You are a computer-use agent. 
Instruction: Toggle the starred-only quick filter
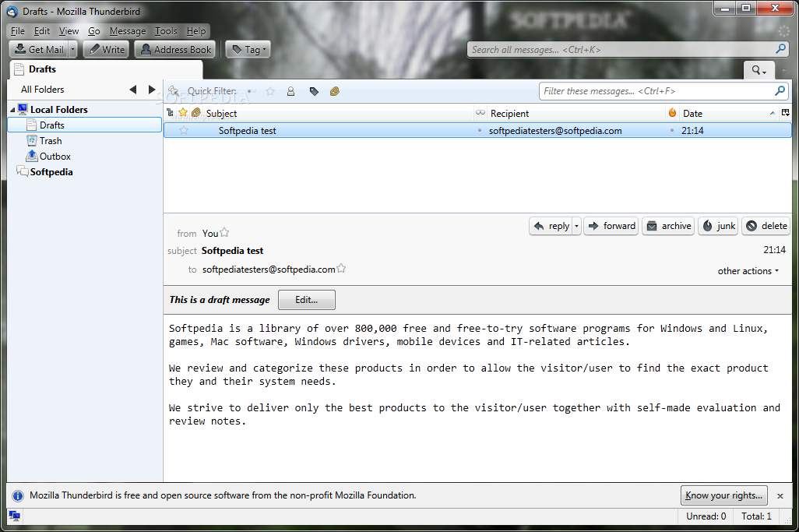[x=270, y=91]
